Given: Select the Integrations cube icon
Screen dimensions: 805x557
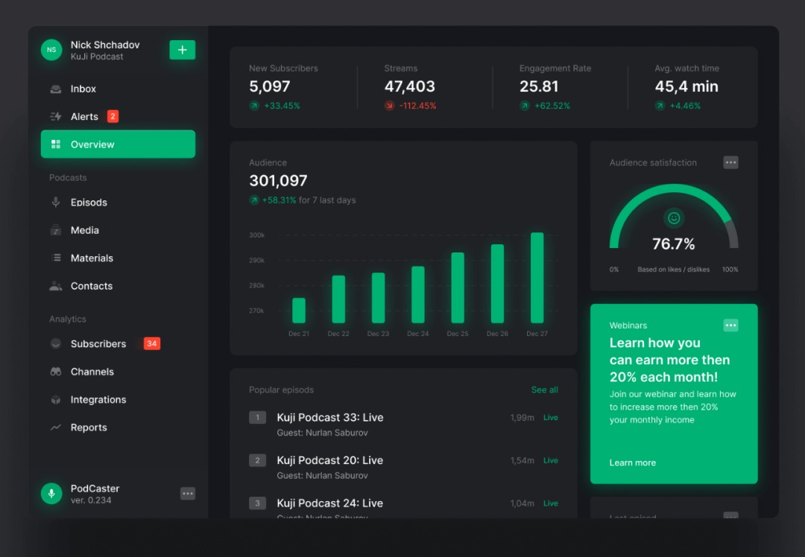Looking at the screenshot, I should [56, 400].
